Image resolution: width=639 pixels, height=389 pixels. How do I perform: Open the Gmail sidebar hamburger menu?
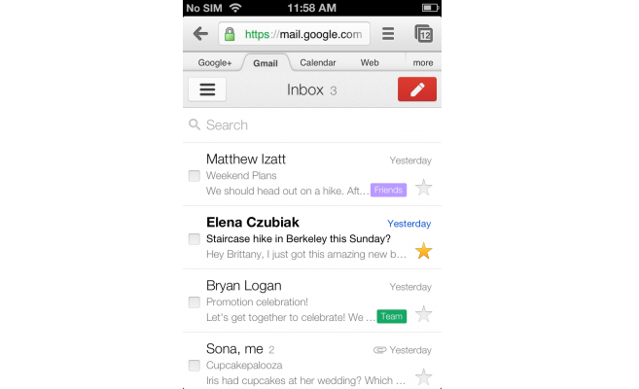click(207, 89)
